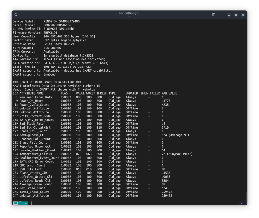This screenshot has width=259, height=218.
Task: Select the Device Model KINGSTON SA400S37240G text
Action: [x=62, y=21]
